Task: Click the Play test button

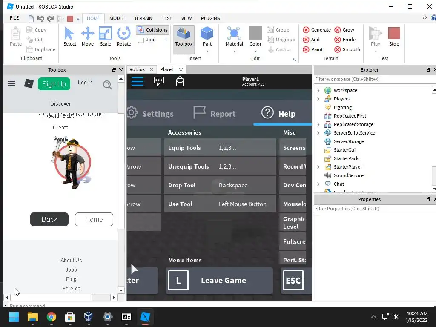Action: 375,37
